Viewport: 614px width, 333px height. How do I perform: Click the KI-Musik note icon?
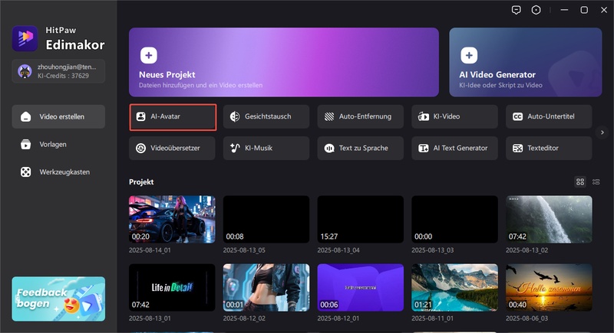click(235, 148)
